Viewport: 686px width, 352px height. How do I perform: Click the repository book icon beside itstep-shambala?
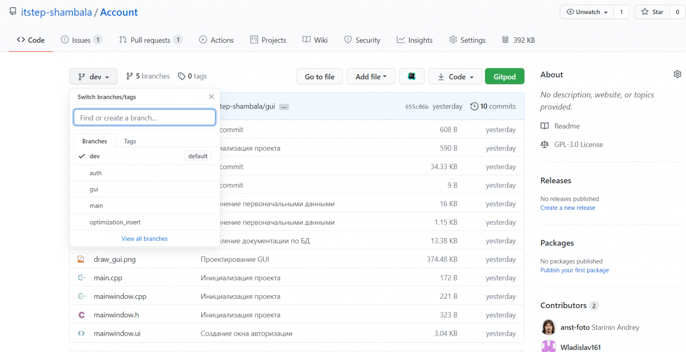pyautogui.click(x=13, y=11)
